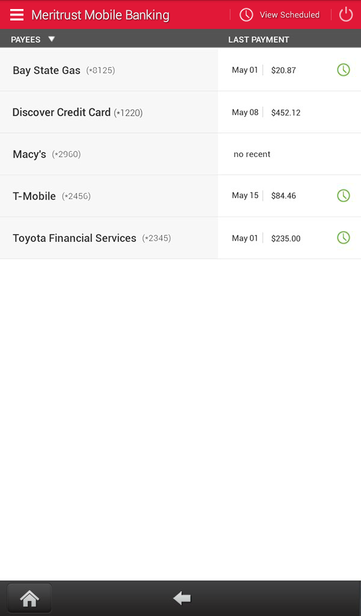Tap the green clock icon for Toyota Financial Services

(344, 238)
